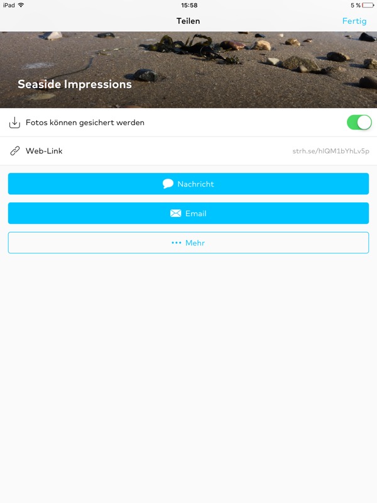Expand more options via Mehr label
Viewport: 377px width, 503px height.
point(195,243)
